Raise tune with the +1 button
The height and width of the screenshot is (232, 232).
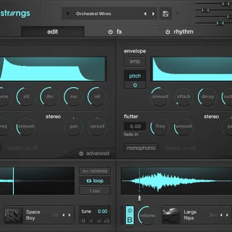pos(99,221)
